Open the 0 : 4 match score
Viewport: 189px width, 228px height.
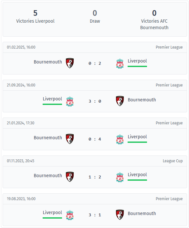(x=95, y=139)
